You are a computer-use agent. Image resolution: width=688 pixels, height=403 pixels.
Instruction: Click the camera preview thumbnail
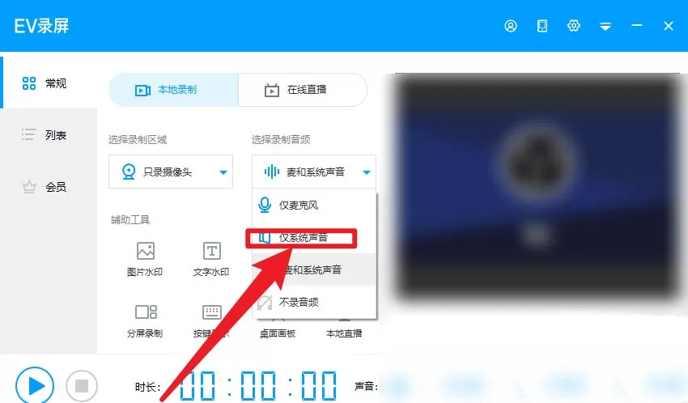[537, 187]
